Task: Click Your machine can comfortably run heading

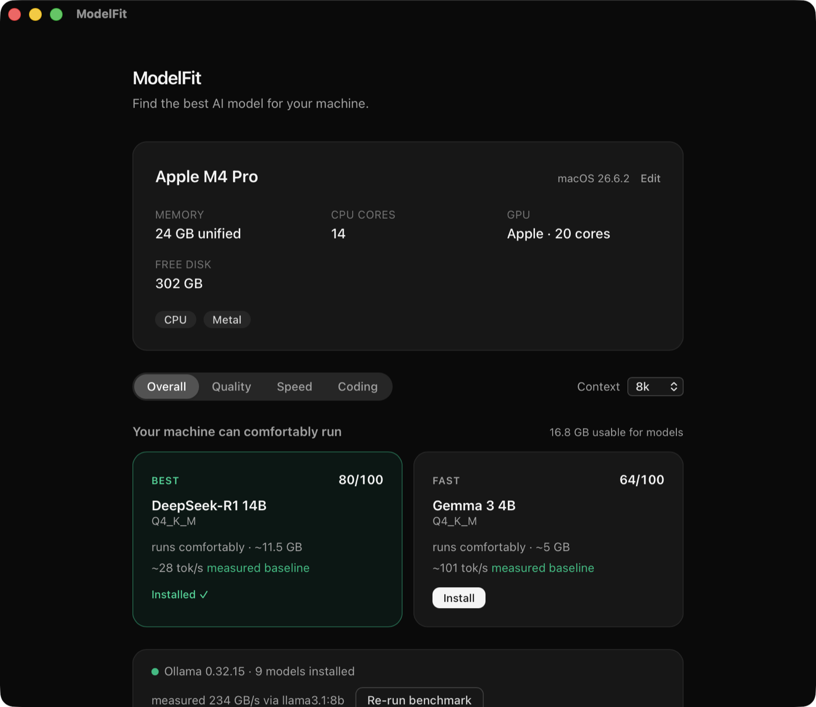Action: [x=237, y=432]
